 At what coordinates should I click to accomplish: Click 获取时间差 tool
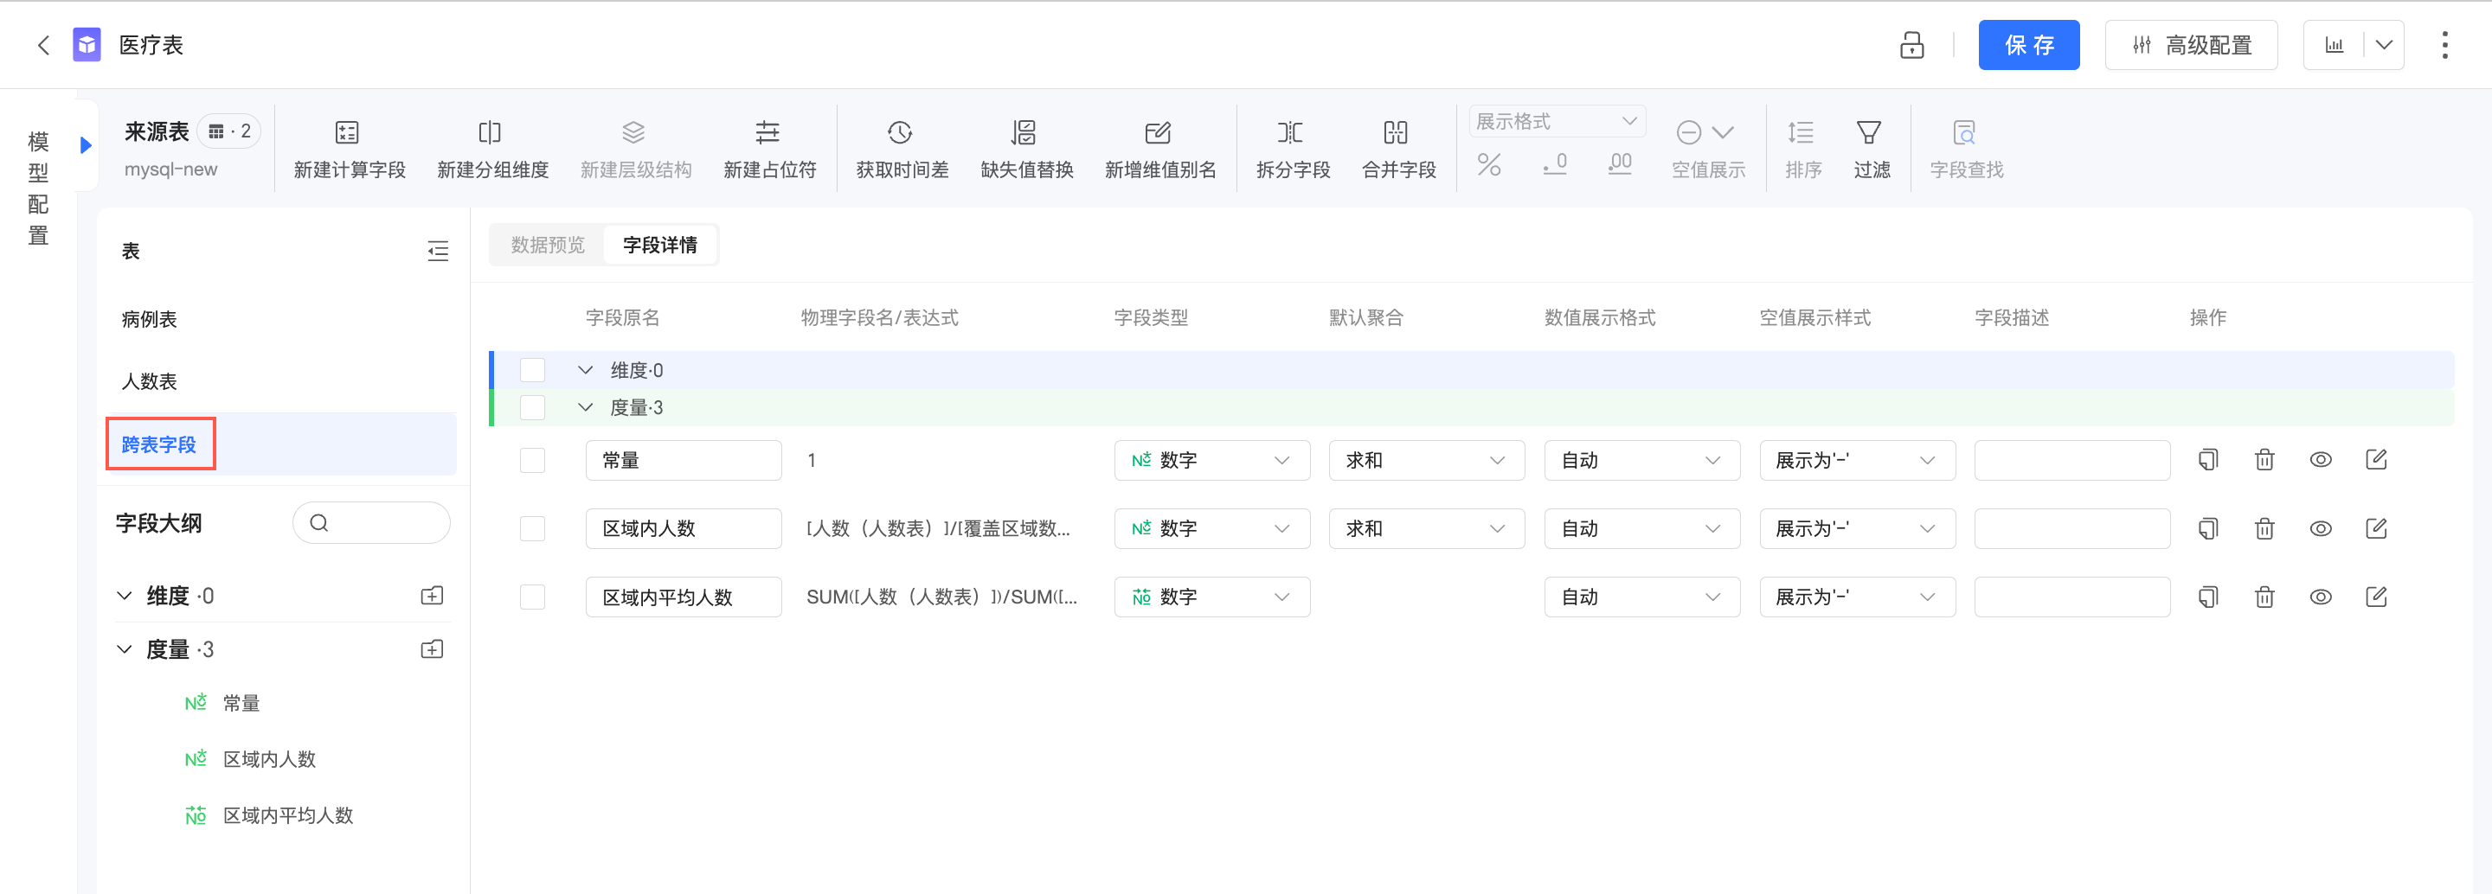coord(902,150)
